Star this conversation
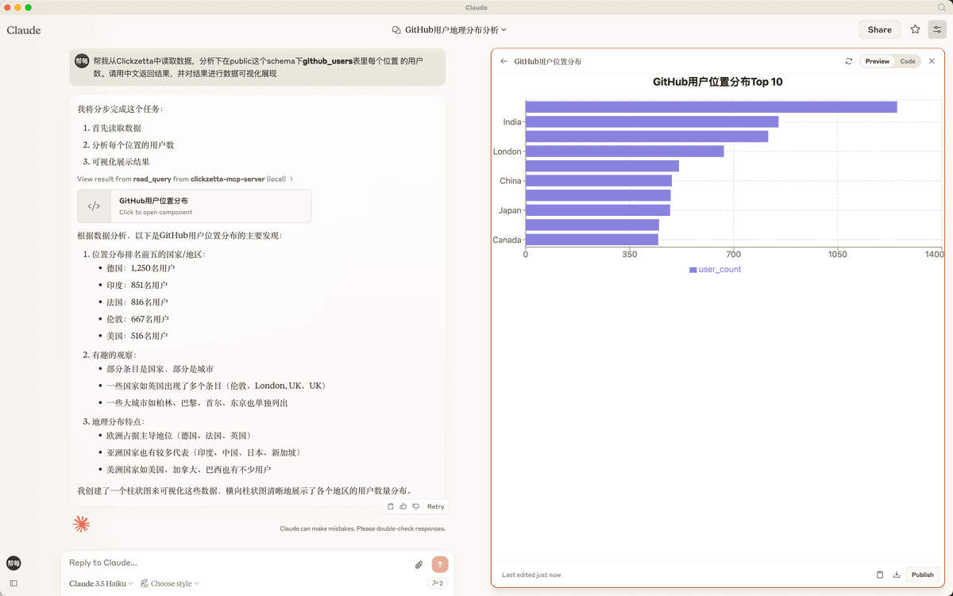The image size is (953, 596). pos(916,29)
